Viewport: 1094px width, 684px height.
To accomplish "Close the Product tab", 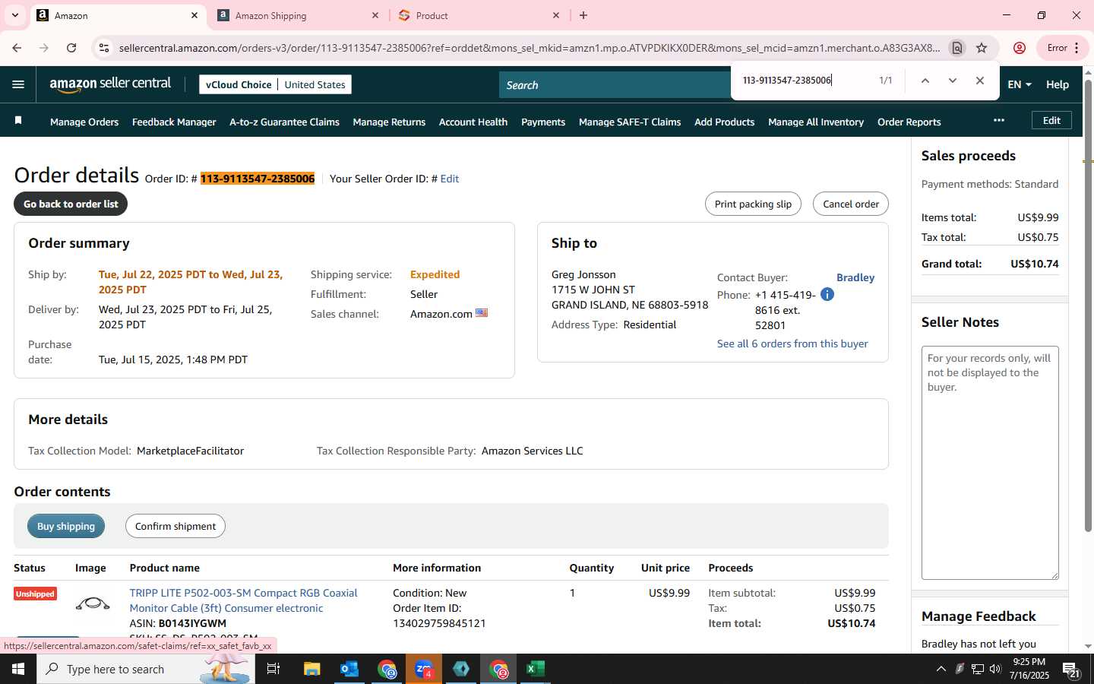I will click(x=556, y=15).
